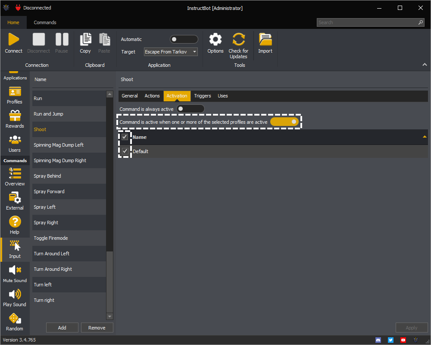The width and height of the screenshot is (431, 345).
Task: Toggle the Name header select-all checkbox
Action: [x=125, y=137]
